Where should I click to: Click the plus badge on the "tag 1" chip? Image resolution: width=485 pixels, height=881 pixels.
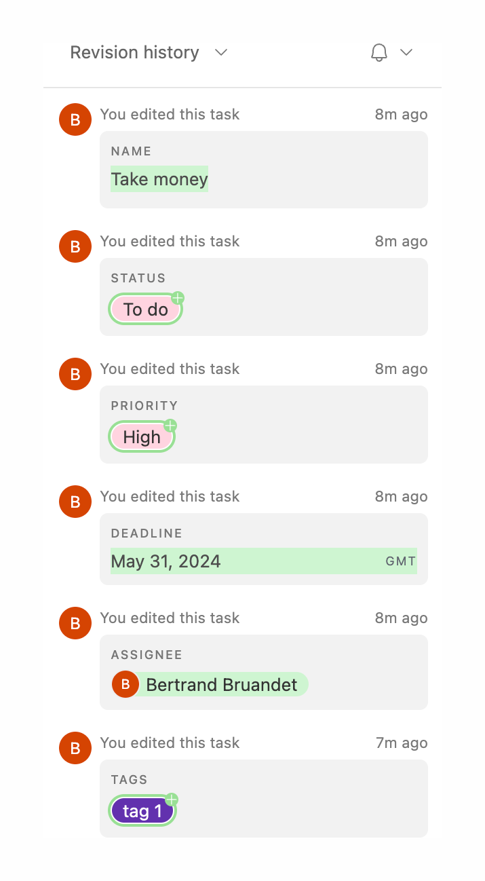[x=171, y=799]
